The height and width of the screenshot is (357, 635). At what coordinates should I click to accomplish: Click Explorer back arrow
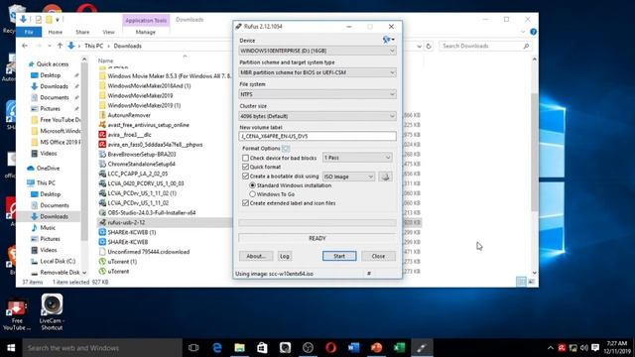(25, 46)
